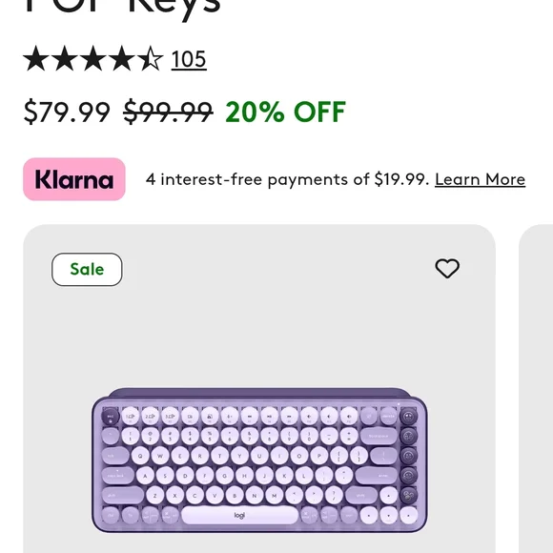553x553 pixels.
Task: Click the logi logo on the spacebar
Action: pos(239,515)
